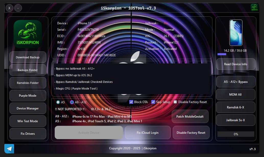Click Fix iCloud Login
The height and width of the screenshot is (157, 264).
coord(148,132)
